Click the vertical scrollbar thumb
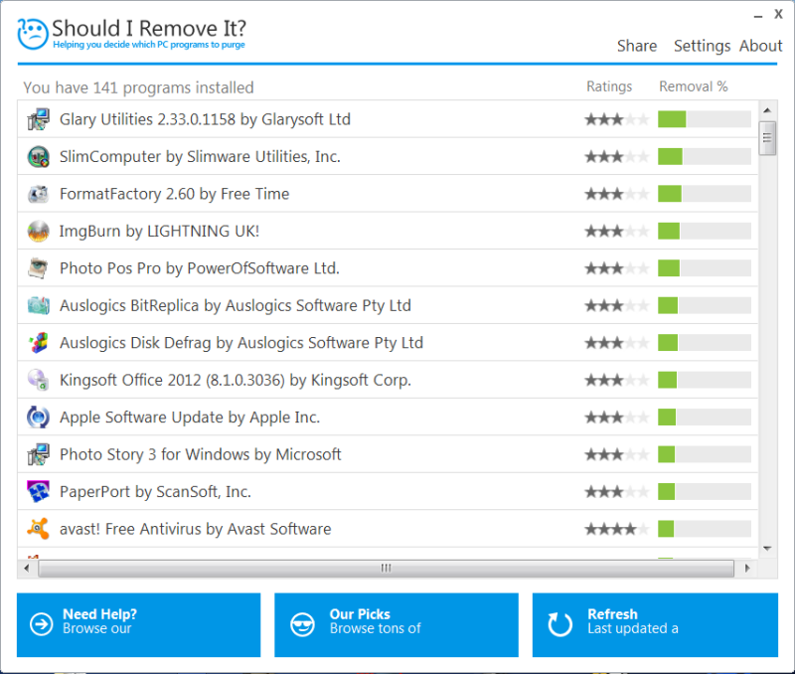This screenshot has width=795, height=674. point(767,138)
